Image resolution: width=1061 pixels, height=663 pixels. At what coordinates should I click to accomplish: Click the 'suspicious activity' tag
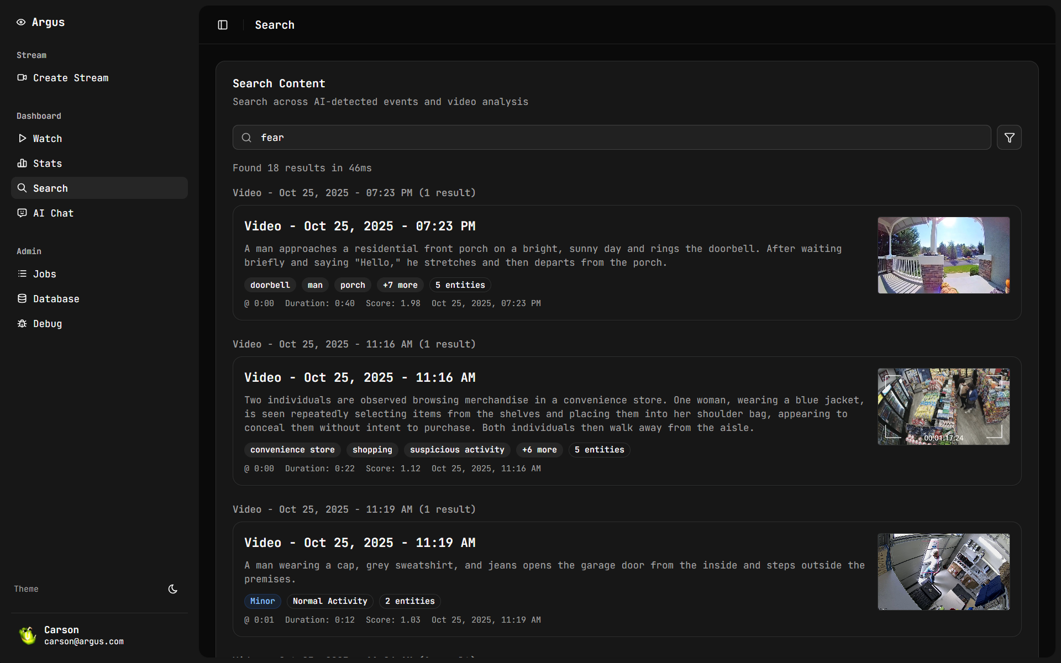[x=457, y=450]
